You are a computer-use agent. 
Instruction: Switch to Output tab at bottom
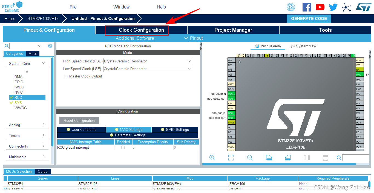43,172
